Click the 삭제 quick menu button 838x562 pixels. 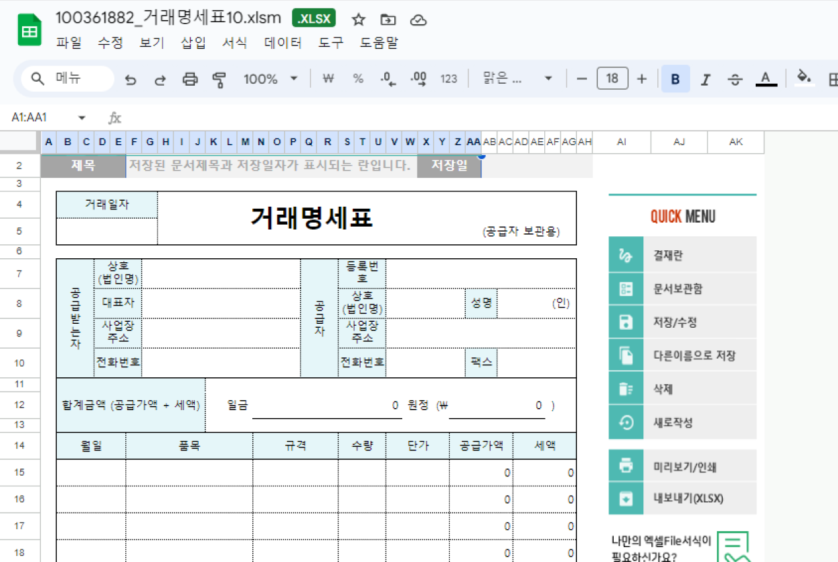pos(683,389)
